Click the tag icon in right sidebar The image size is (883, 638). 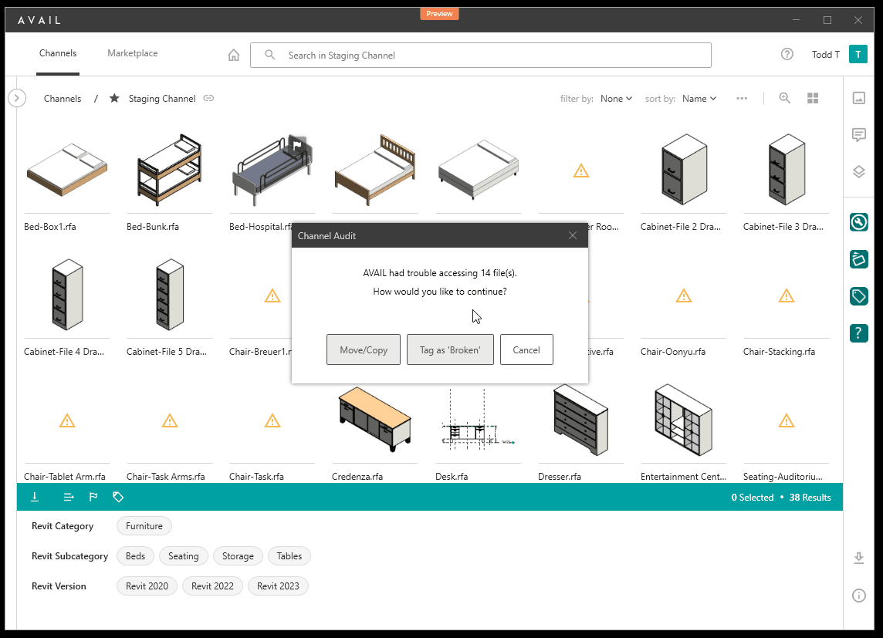coord(858,296)
